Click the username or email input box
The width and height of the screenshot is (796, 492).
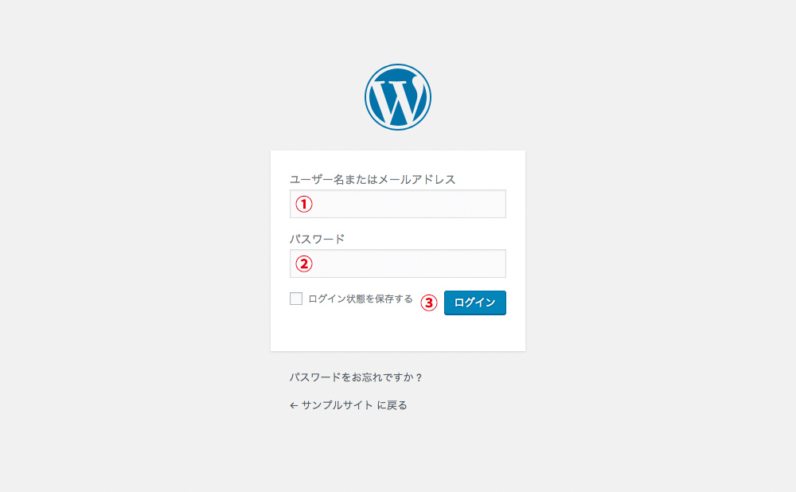click(x=398, y=204)
